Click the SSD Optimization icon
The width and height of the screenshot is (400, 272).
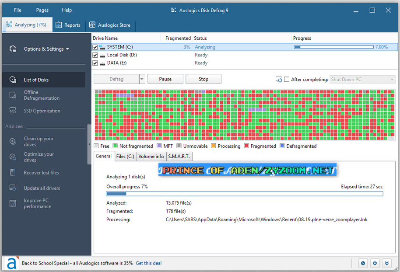[13, 110]
